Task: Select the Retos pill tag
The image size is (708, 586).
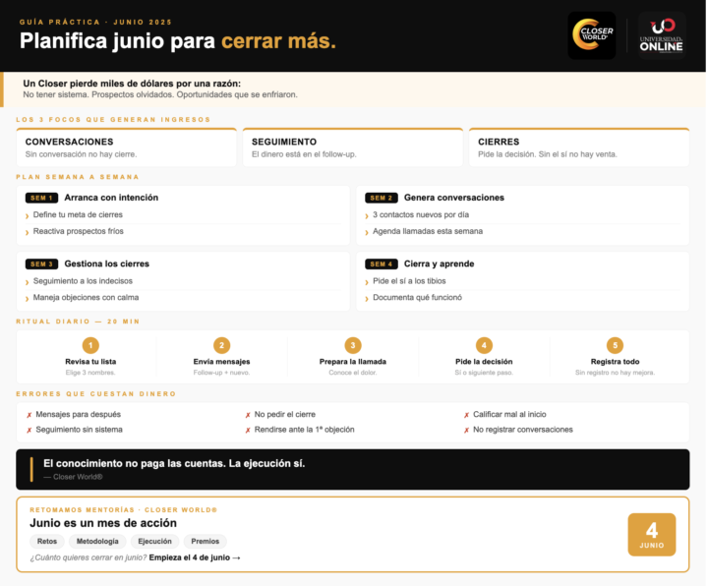Action: (47, 542)
